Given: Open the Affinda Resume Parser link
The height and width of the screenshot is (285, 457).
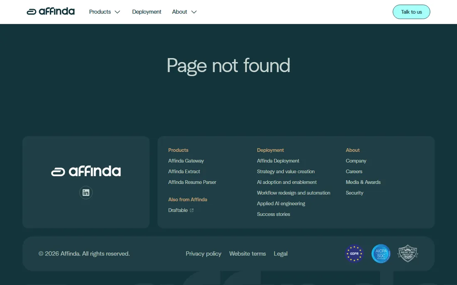Looking at the screenshot, I should coord(192,182).
